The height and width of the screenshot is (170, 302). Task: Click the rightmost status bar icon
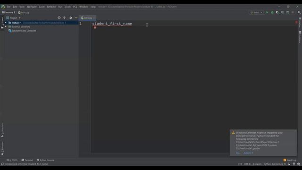(299, 164)
